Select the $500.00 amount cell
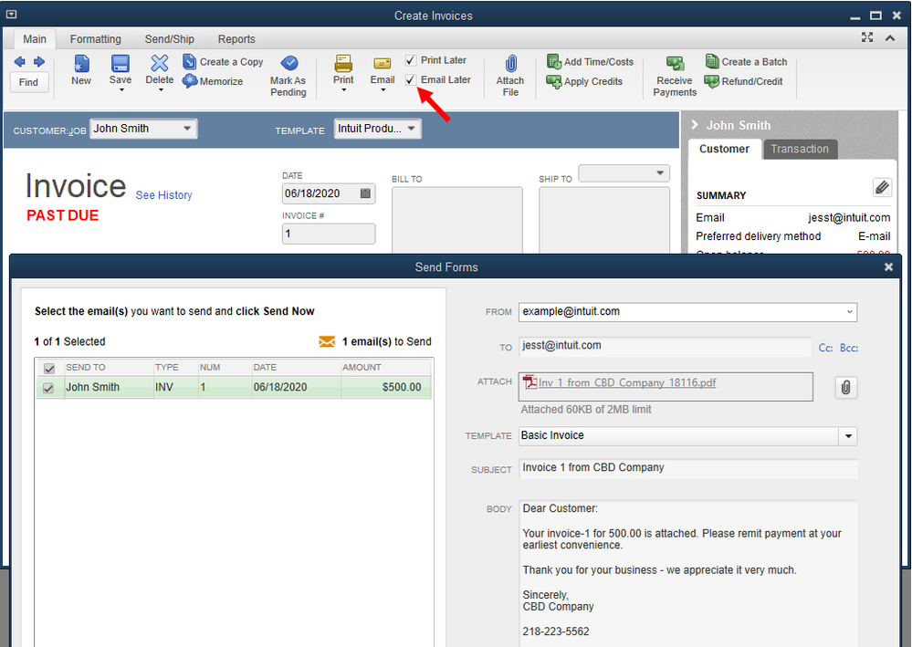 (385, 387)
